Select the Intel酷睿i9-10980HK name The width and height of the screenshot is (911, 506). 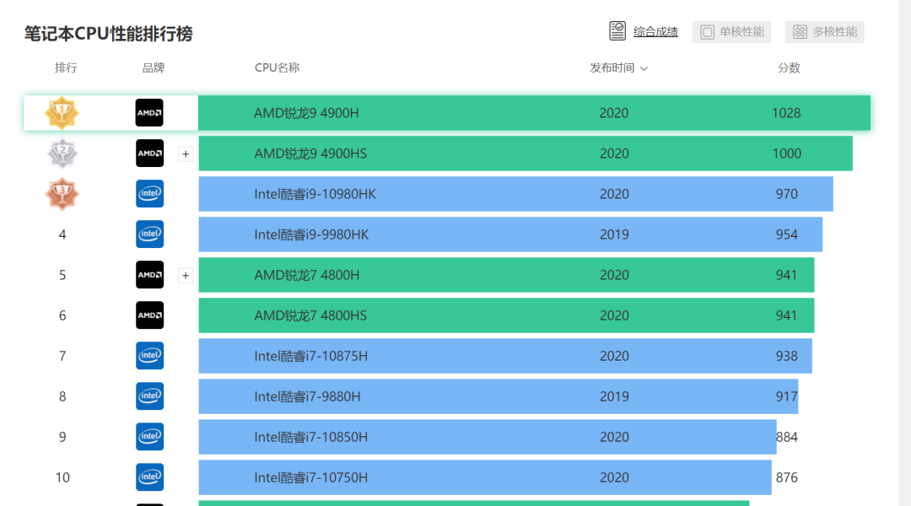coord(315,194)
